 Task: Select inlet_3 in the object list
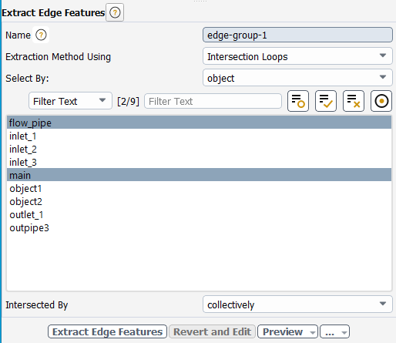pos(199,162)
